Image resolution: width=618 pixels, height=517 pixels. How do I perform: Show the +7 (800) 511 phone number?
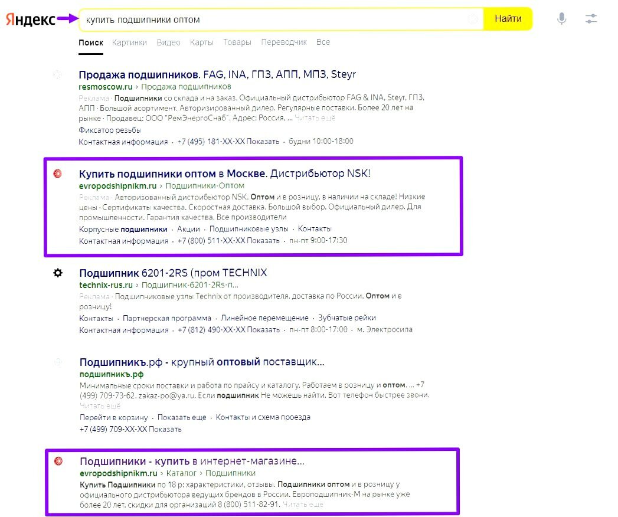tap(228, 240)
